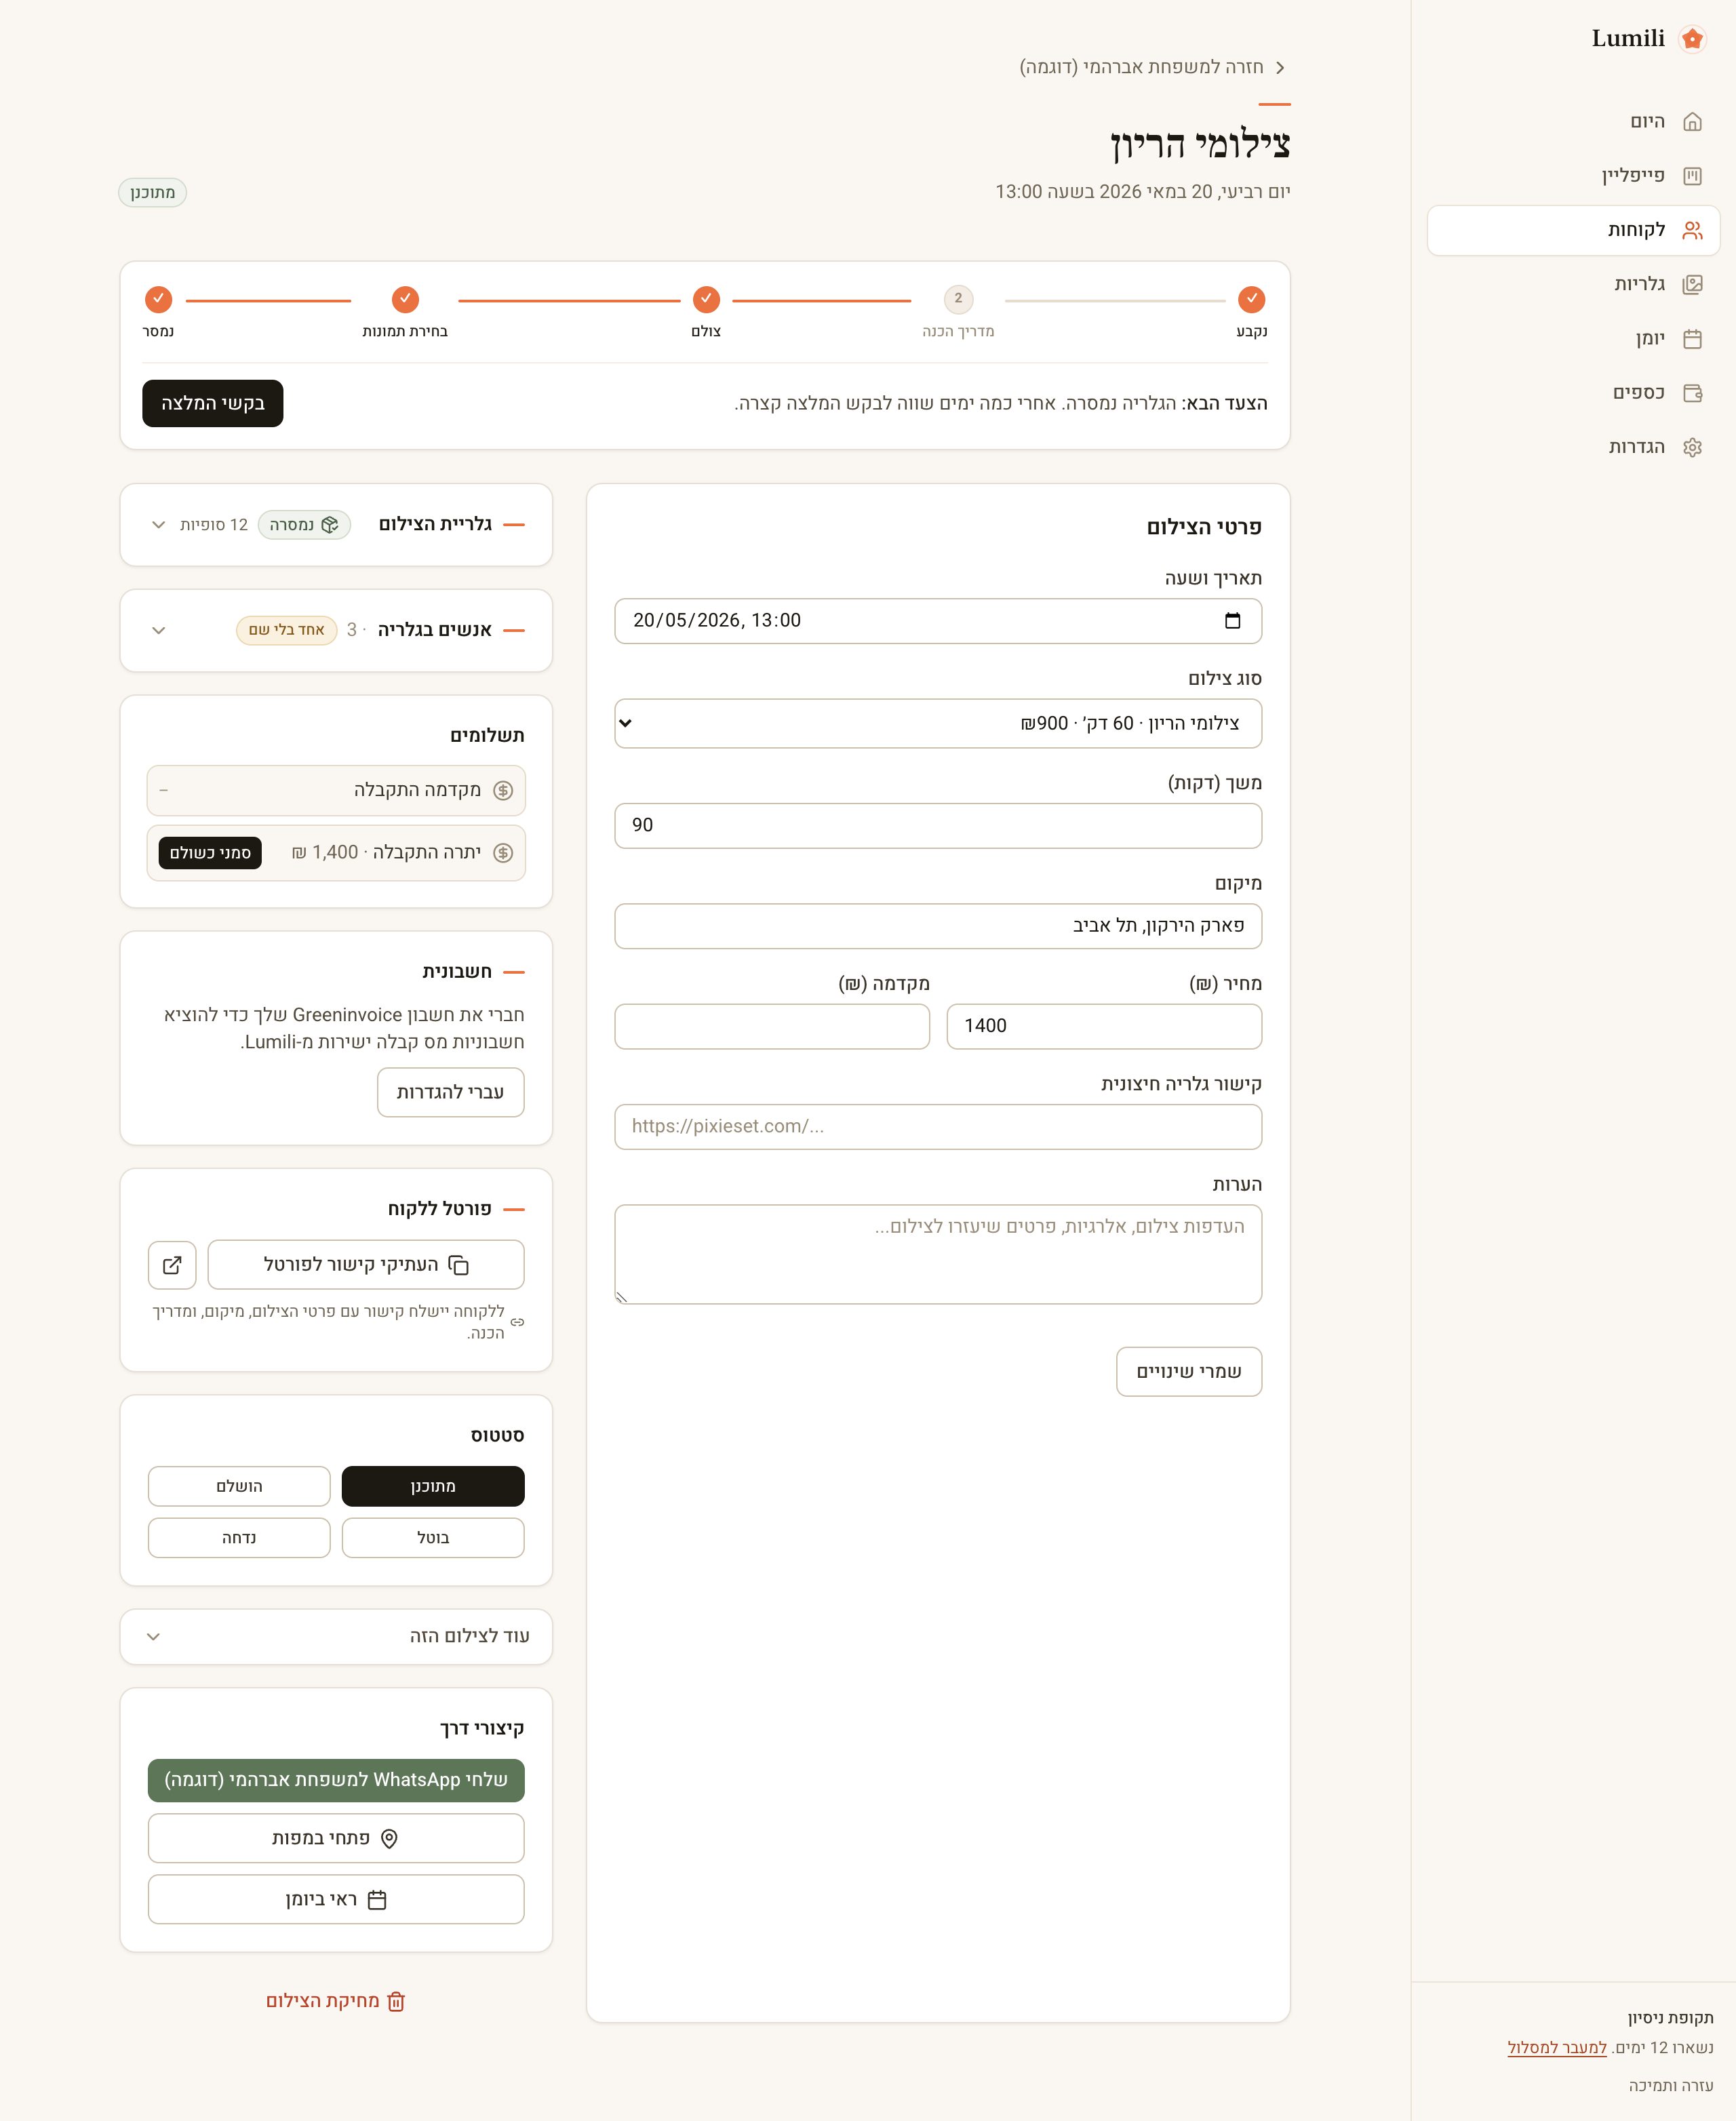Click the Lumili logo icon
The height and width of the screenshot is (2121, 1736).
[x=1692, y=39]
